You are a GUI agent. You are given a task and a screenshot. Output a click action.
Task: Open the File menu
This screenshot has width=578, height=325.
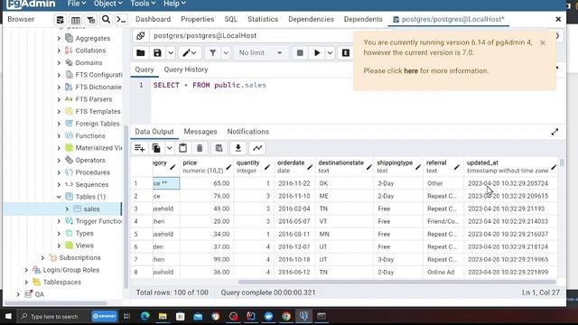click(77, 4)
